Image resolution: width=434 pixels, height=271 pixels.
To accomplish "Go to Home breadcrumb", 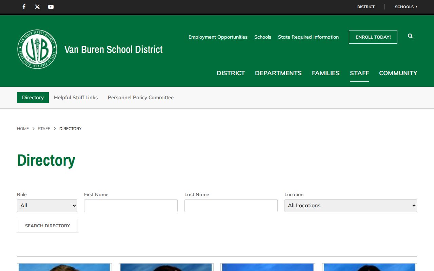I will click(23, 129).
